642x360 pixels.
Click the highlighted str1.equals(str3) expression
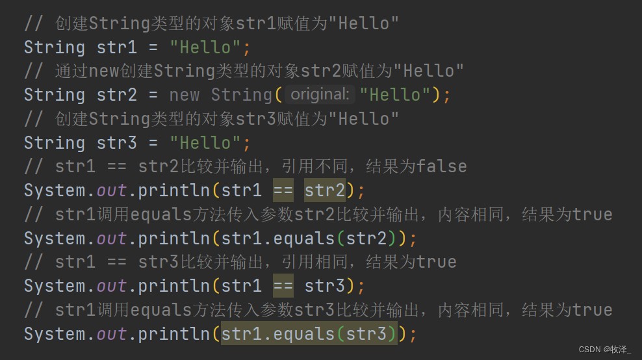[309, 334]
